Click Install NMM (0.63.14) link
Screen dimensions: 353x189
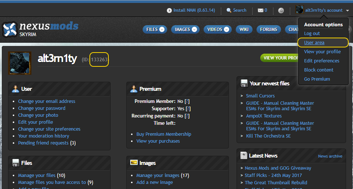[194, 10]
